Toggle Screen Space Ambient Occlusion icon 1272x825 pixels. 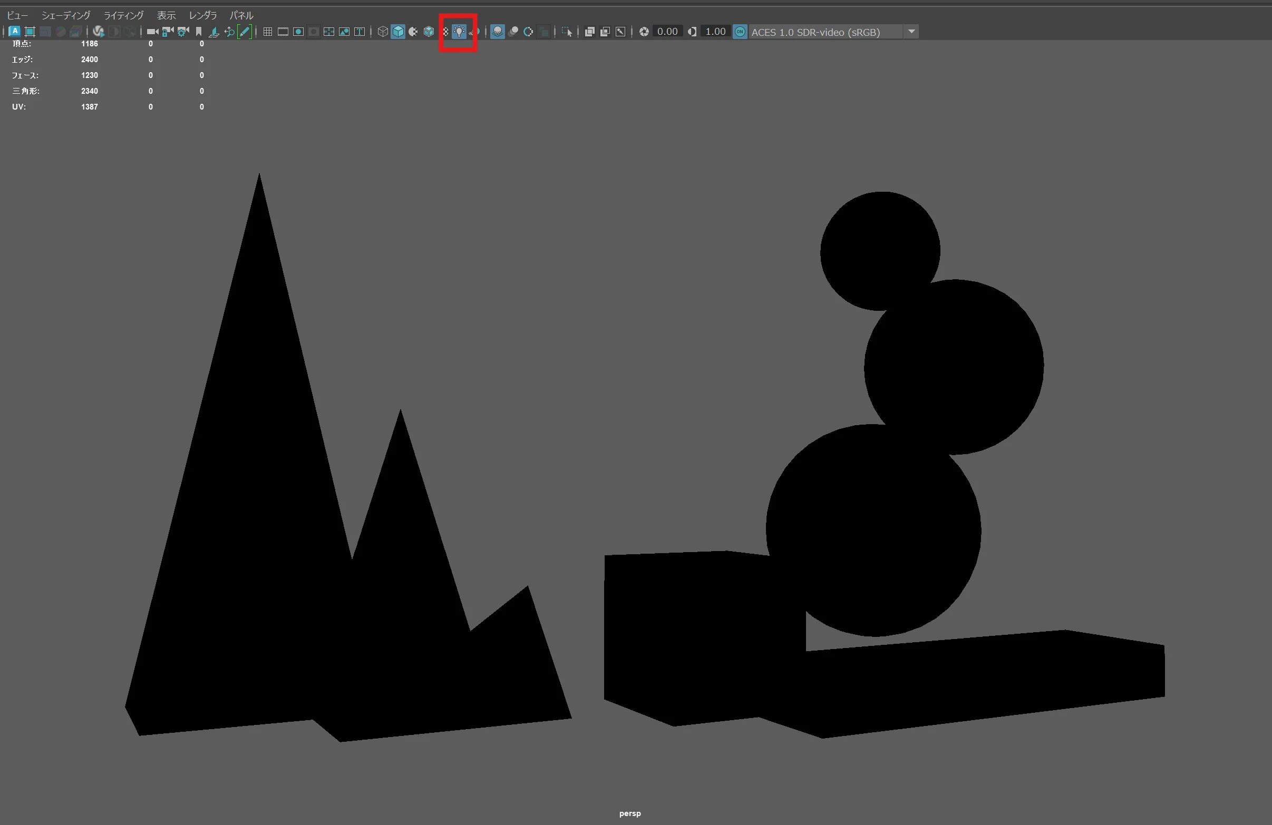tap(498, 32)
